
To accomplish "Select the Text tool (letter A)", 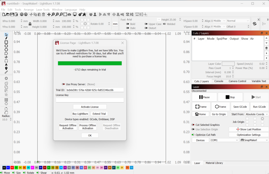I will tap(6, 65).
